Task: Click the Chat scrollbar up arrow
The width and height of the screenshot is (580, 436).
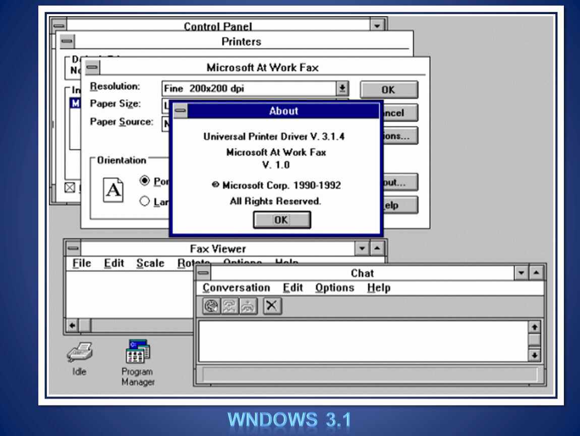Action: (x=535, y=327)
